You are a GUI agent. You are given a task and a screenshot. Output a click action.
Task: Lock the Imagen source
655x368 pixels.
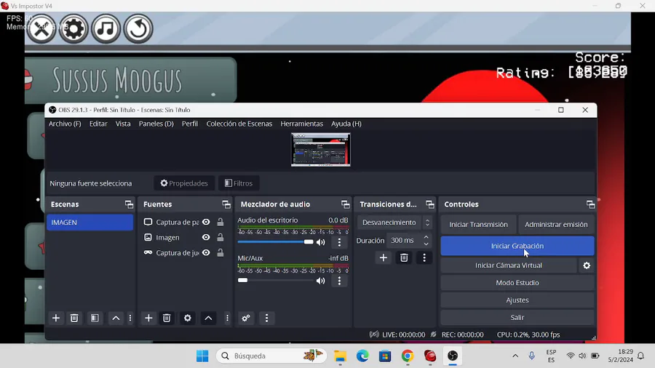point(220,237)
